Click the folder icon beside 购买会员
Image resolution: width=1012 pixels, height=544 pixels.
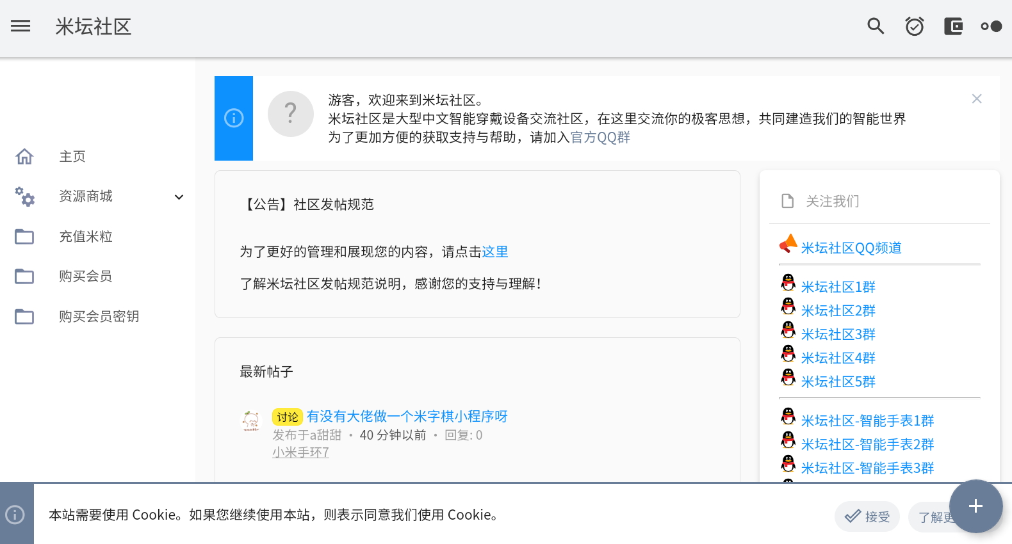24,276
